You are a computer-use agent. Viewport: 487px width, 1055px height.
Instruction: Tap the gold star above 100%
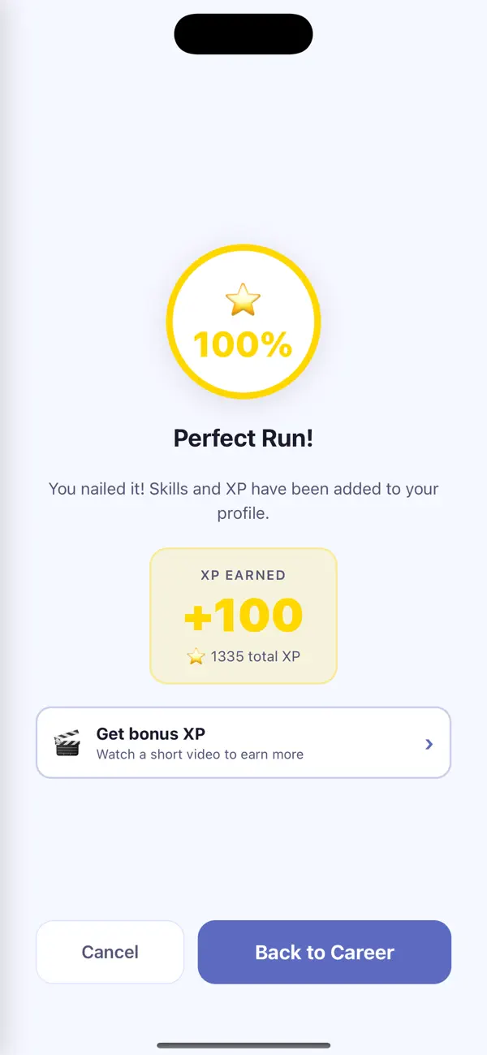243,301
